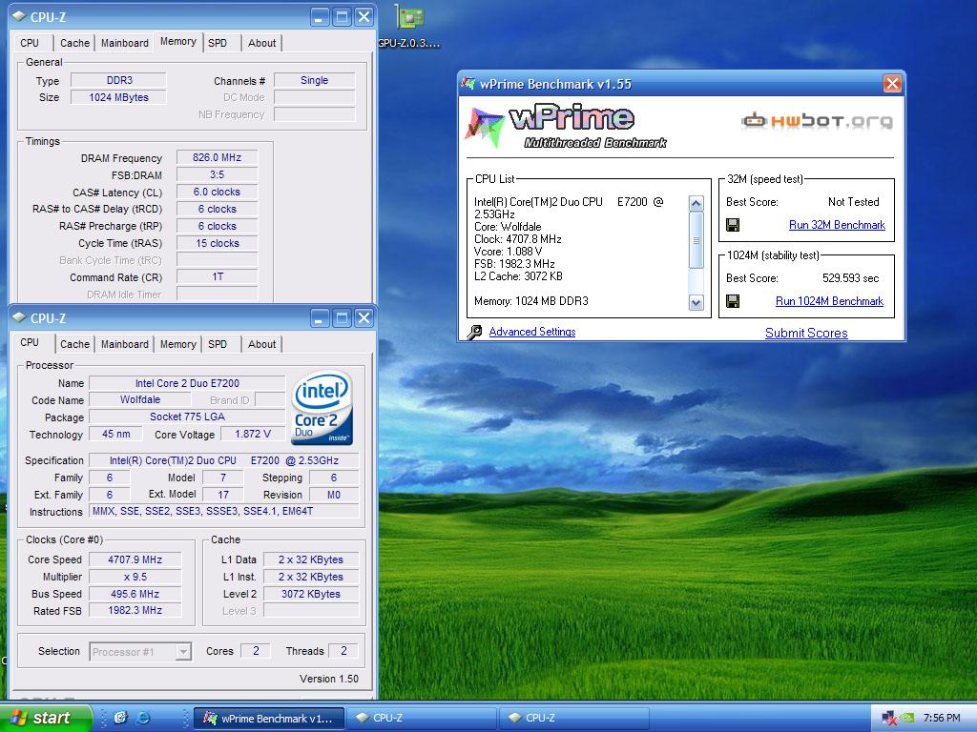The width and height of the screenshot is (977, 732).
Task: Click the taskbar clock showing 7:56 PM
Action: coord(942,719)
